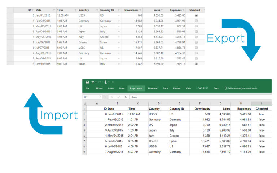Select Excel column header F

coord(200,103)
